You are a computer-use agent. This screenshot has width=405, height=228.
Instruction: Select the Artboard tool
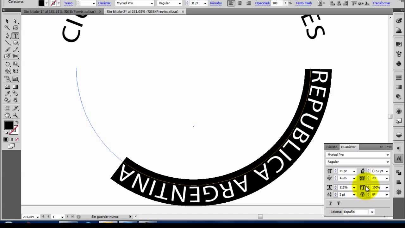[7, 108]
